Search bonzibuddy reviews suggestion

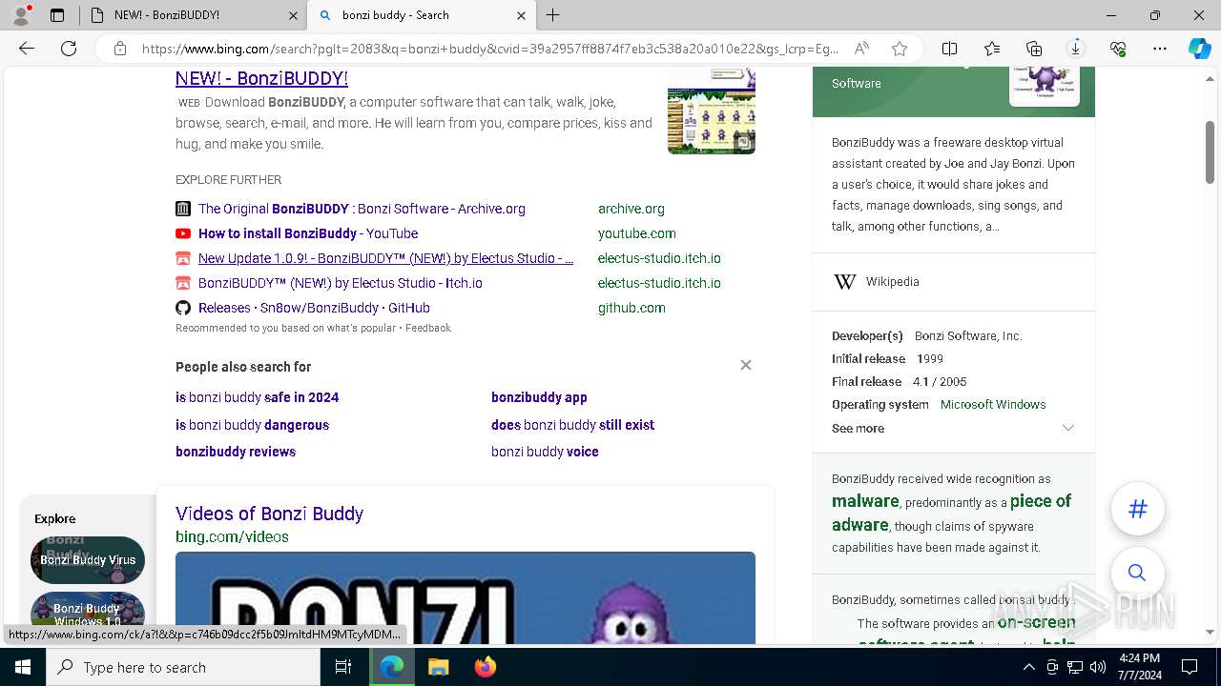tap(236, 452)
